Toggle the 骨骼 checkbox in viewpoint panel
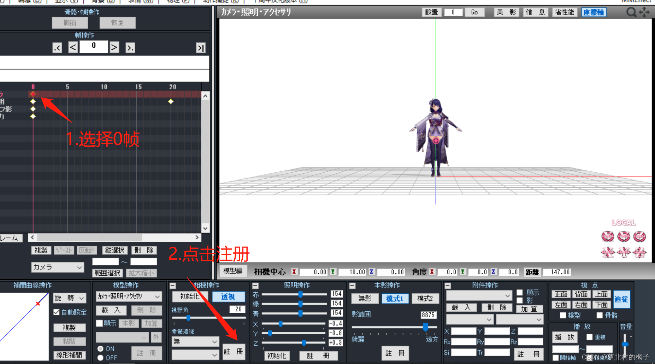The image size is (655, 364). click(600, 315)
